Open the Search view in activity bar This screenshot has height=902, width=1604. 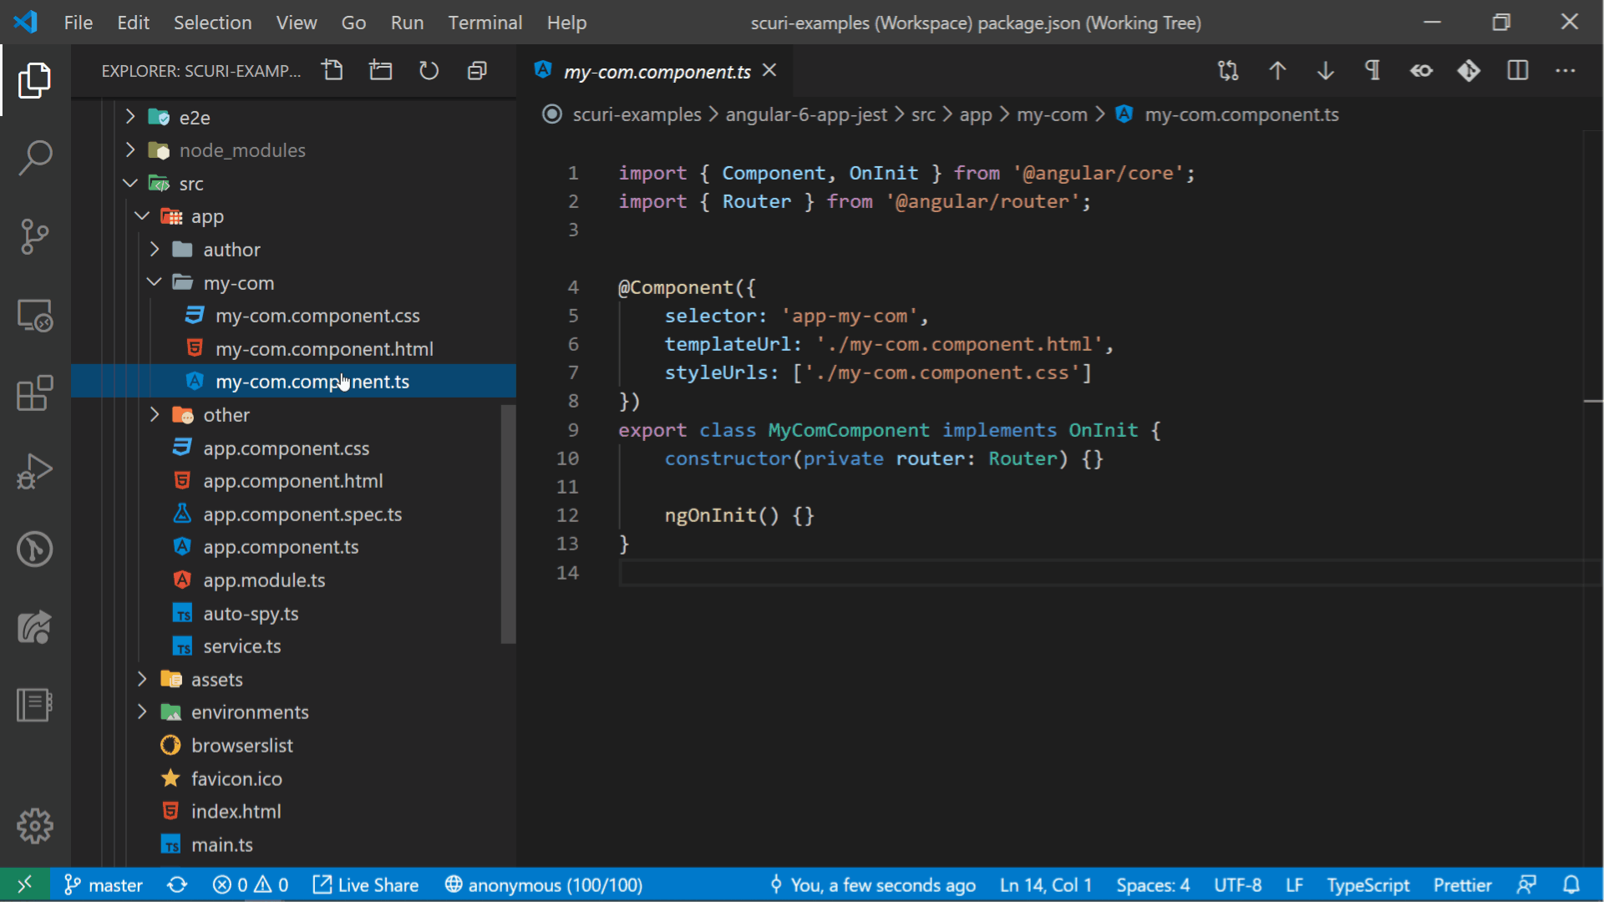click(x=34, y=157)
